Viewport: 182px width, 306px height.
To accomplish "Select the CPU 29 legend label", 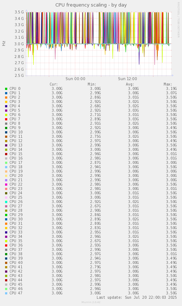I will [x=16, y=215].
